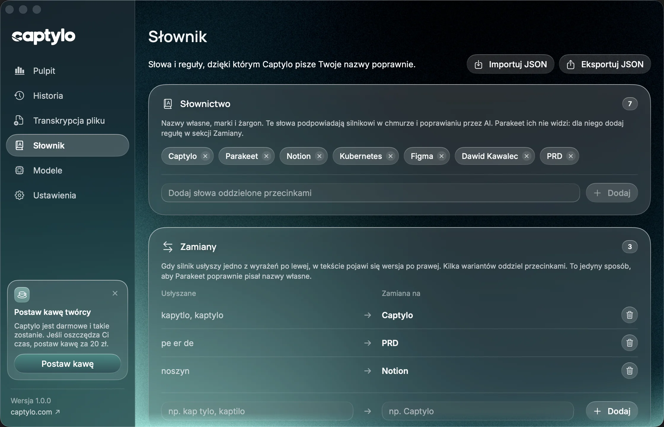Remove the Notion vocabulary chip
This screenshot has height=427, width=664.
click(319, 156)
